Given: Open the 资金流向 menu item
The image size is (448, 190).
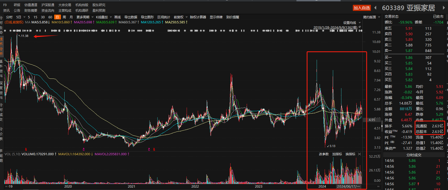Looking at the screenshot, I should (x=48, y=10).
